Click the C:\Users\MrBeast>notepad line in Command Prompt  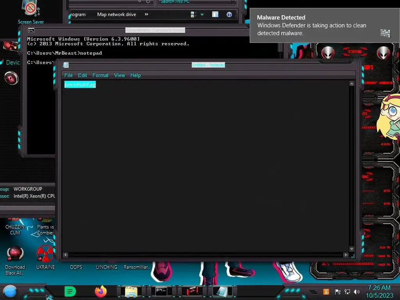click(x=64, y=53)
